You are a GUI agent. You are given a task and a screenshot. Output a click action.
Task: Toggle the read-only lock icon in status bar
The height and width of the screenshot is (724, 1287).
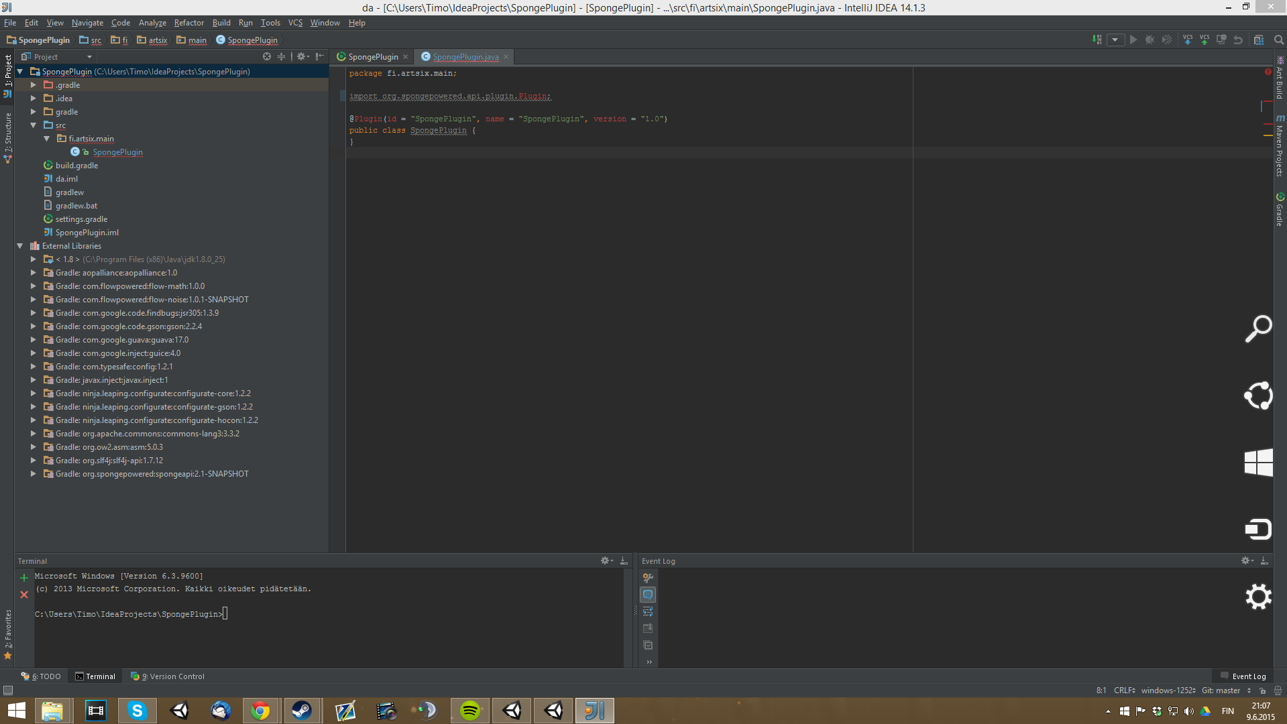pyautogui.click(x=1263, y=690)
